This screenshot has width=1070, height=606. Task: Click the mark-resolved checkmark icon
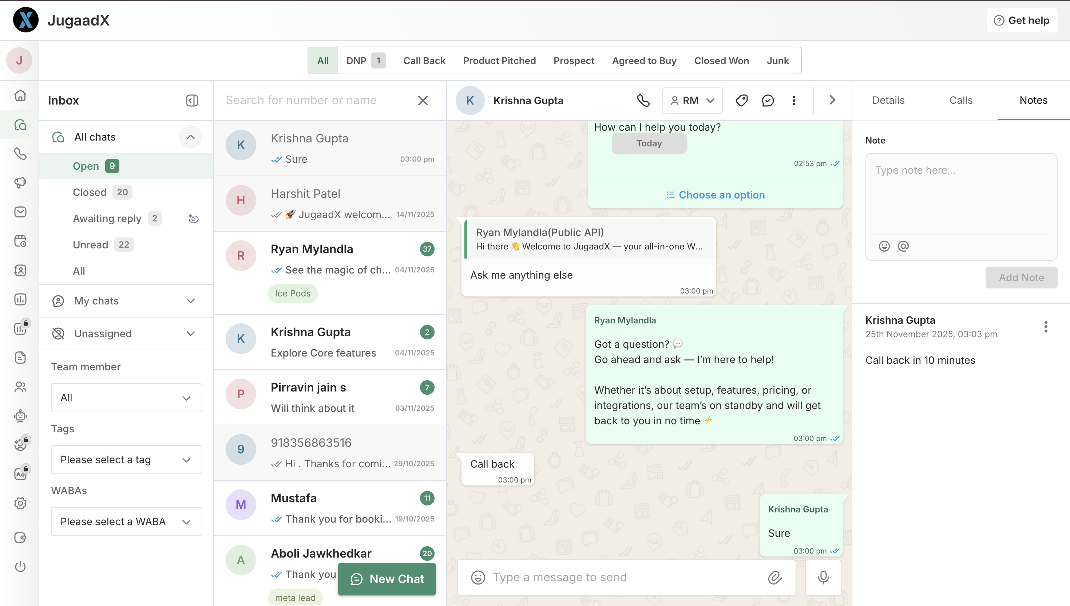[768, 100]
